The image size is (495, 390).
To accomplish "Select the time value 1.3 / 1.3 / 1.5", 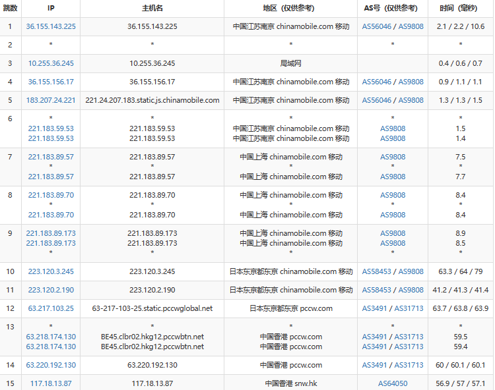I will click(x=461, y=100).
